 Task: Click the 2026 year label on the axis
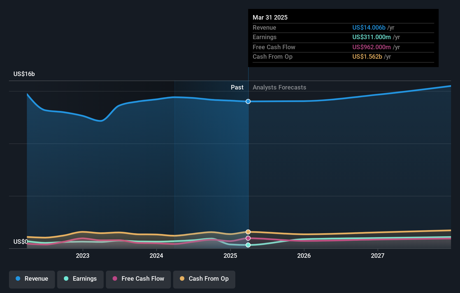pyautogui.click(x=304, y=256)
